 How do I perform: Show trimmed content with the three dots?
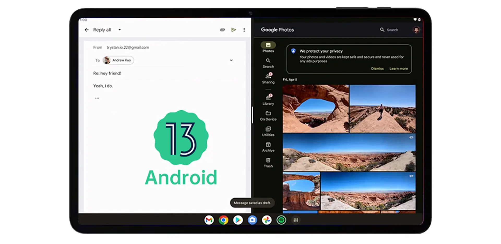click(97, 98)
